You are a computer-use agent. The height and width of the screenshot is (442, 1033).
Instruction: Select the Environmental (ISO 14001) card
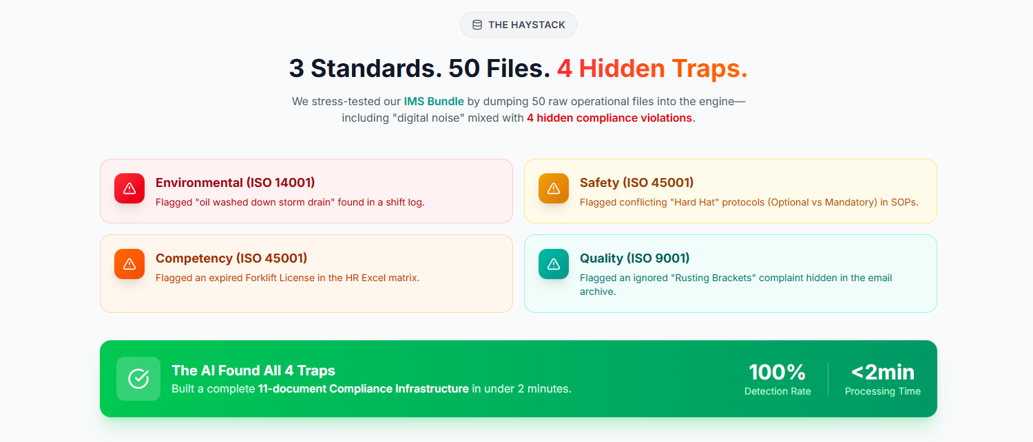tap(306, 191)
